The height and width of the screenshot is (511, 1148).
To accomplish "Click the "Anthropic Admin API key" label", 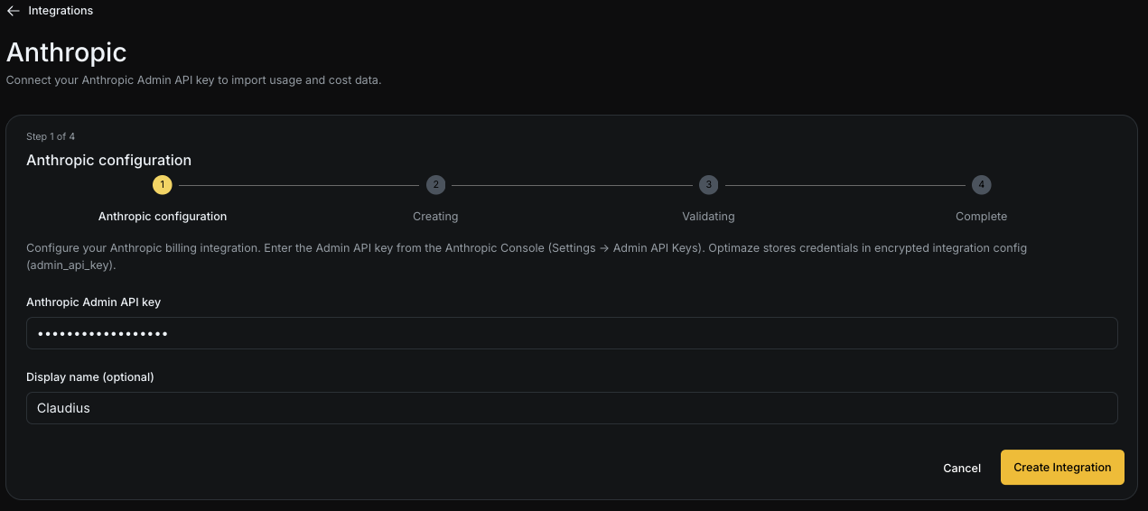I will [94, 302].
